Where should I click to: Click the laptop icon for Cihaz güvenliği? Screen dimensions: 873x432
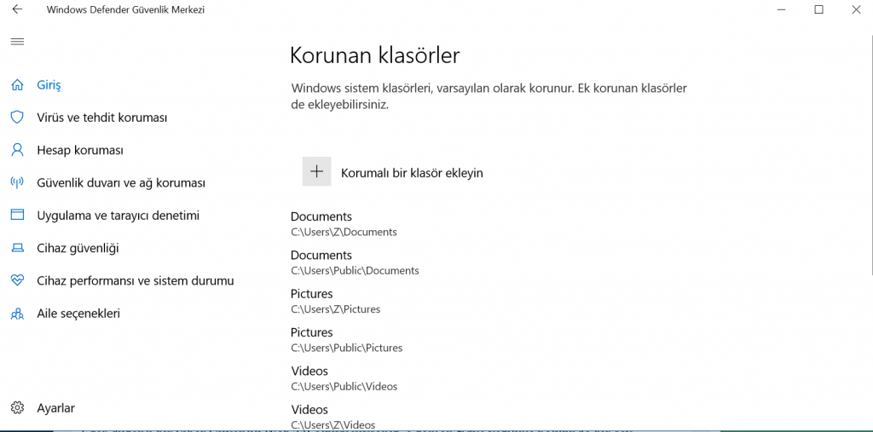click(x=17, y=248)
